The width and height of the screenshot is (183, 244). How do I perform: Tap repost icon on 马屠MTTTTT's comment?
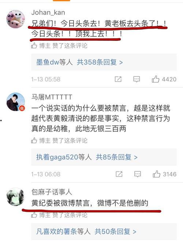click(x=119, y=174)
